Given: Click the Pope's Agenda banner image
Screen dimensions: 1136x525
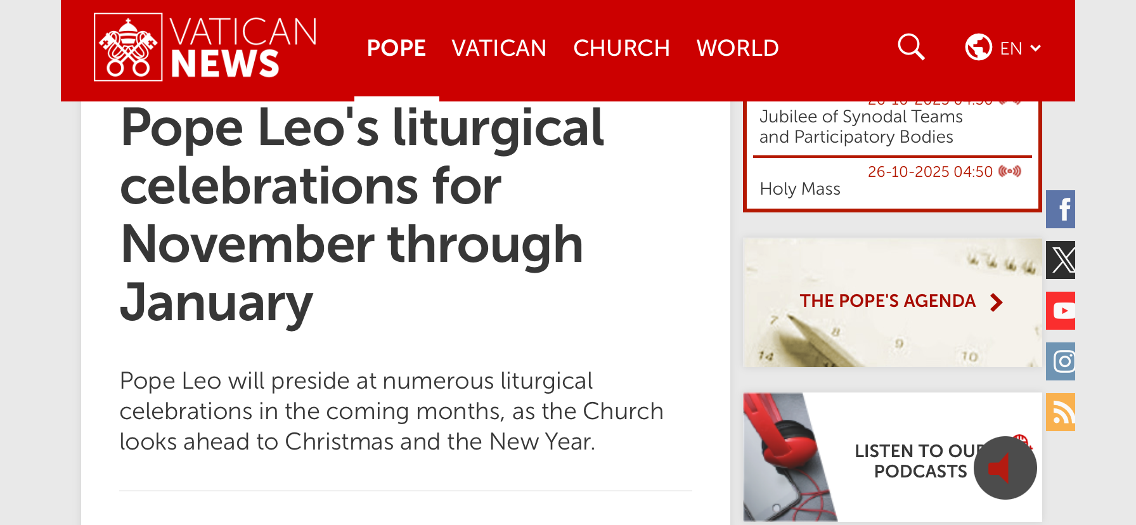Looking at the screenshot, I should (893, 302).
